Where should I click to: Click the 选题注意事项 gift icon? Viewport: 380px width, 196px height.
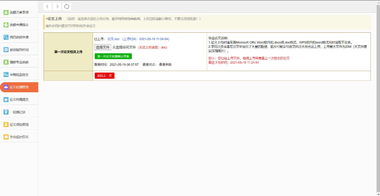pos(6,12)
